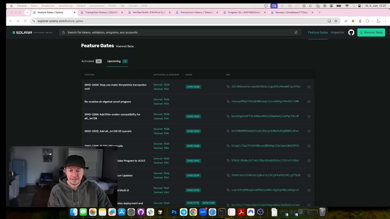
Task: Bookmark this page with the star icon
Action: pos(336,21)
